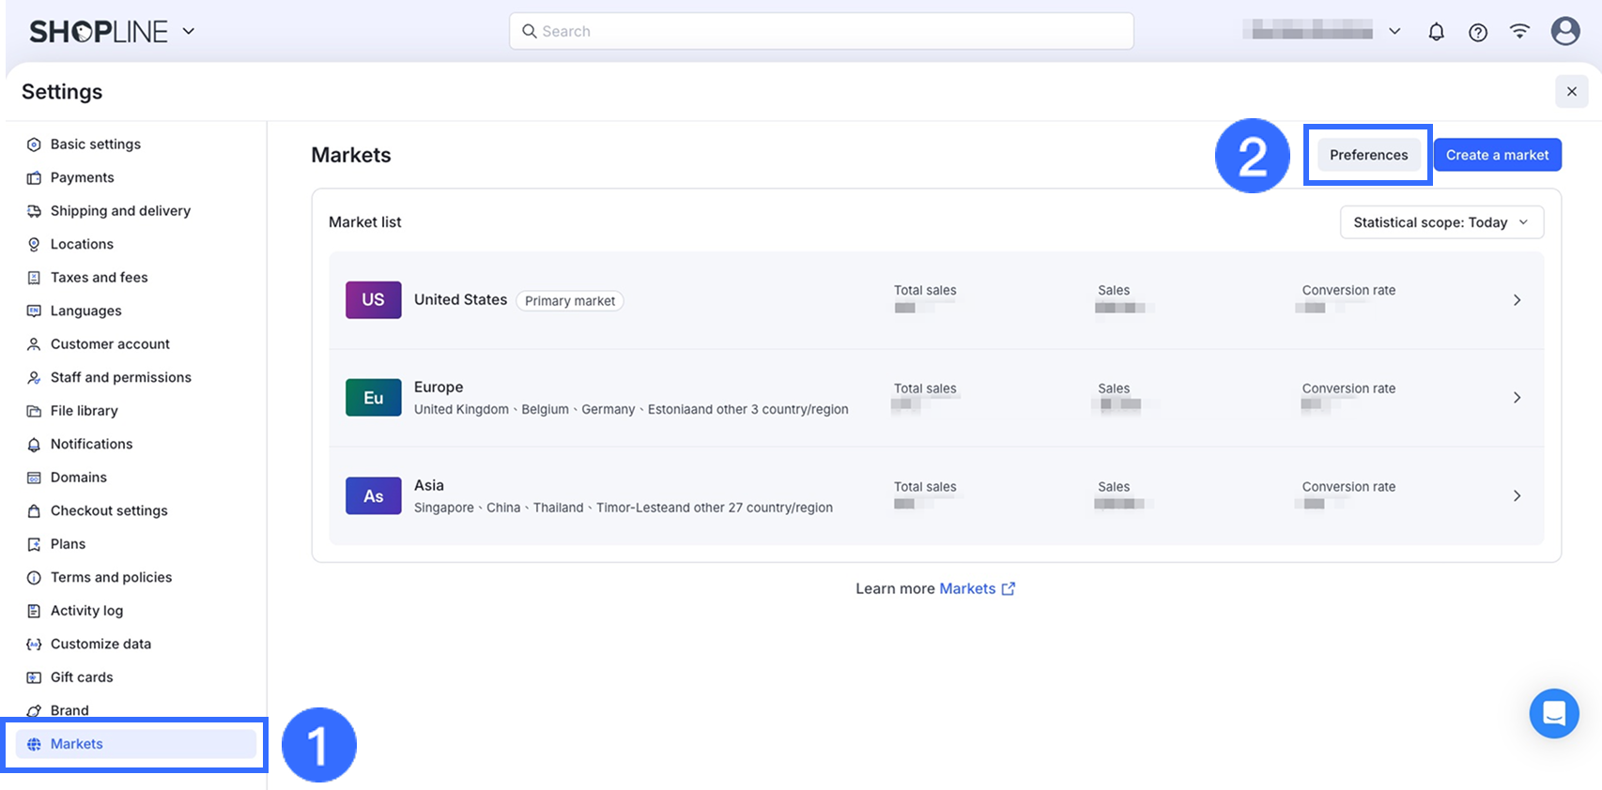Viewport: 1602px width, 790px height.
Task: Open the live chat bubble icon
Action: pos(1554,713)
